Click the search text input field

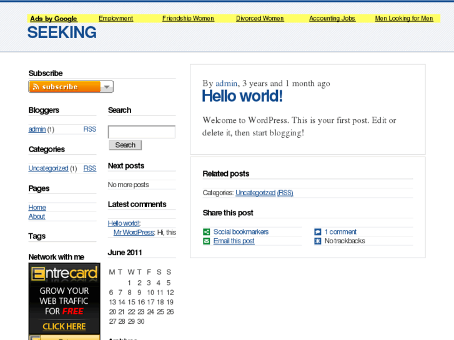coord(142,132)
